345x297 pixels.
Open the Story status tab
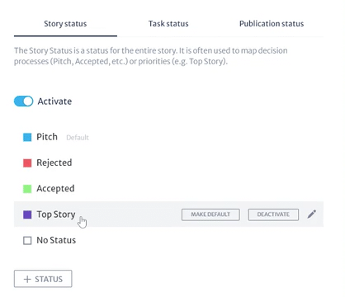[65, 24]
